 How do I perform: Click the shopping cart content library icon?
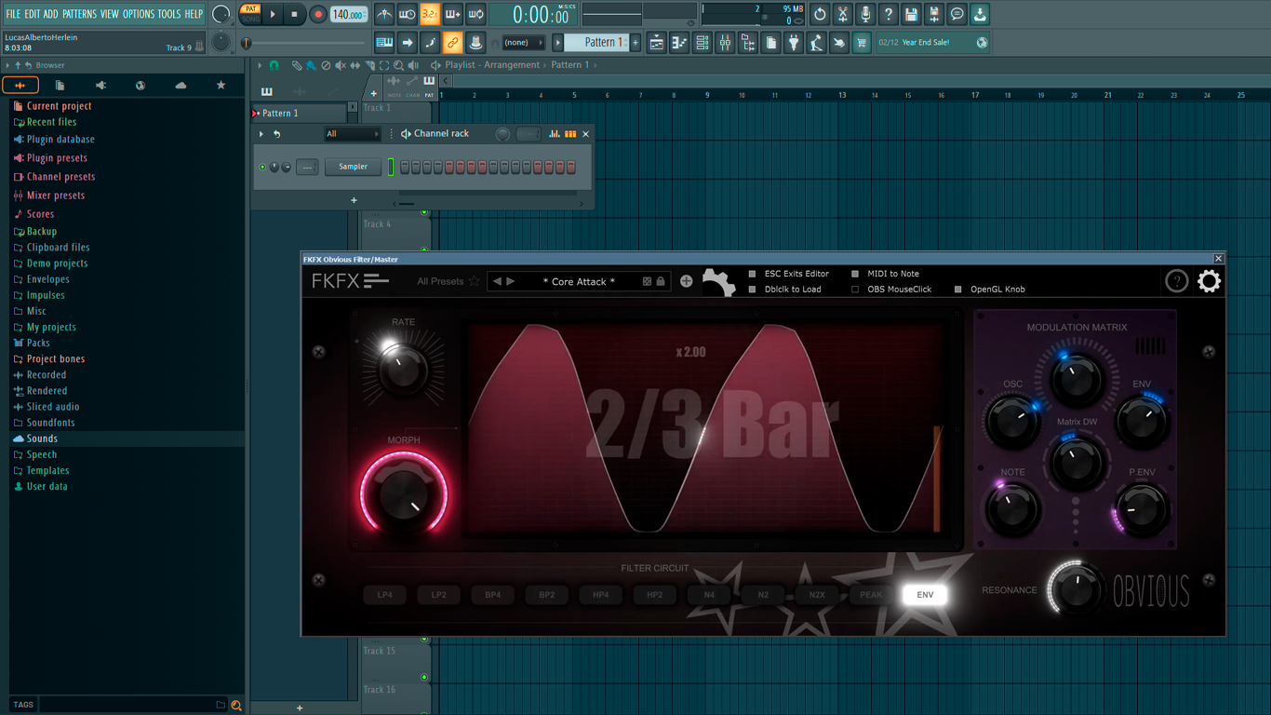coord(862,42)
